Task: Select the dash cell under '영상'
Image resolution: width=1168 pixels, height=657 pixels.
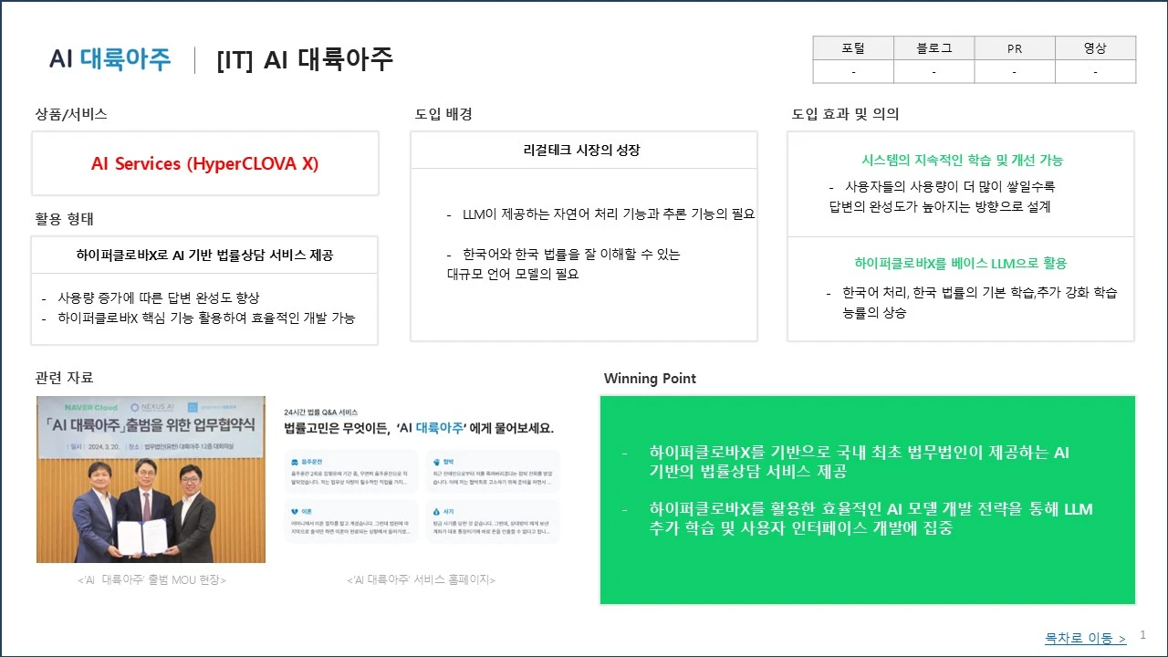Action: tap(1096, 72)
